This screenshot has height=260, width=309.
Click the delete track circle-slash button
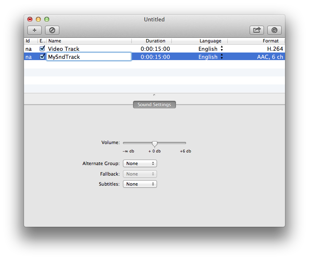pyautogui.click(x=52, y=30)
